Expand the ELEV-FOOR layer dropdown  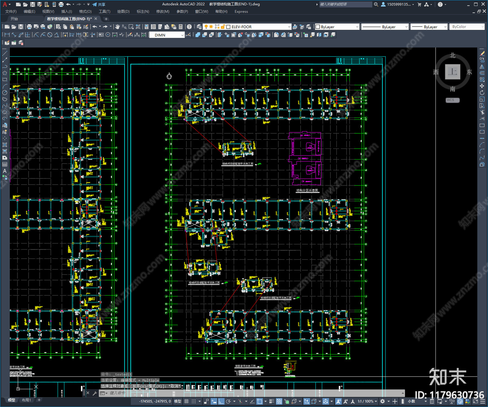[289, 27]
